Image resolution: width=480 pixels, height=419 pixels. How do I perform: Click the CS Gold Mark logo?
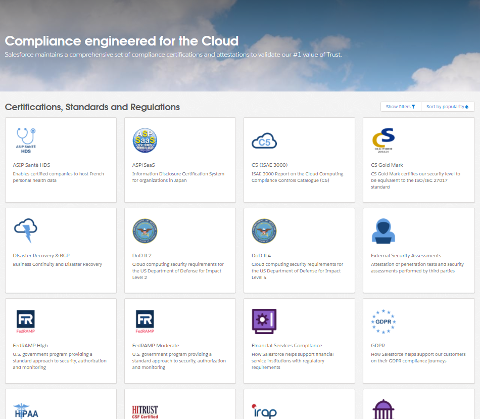(x=383, y=141)
